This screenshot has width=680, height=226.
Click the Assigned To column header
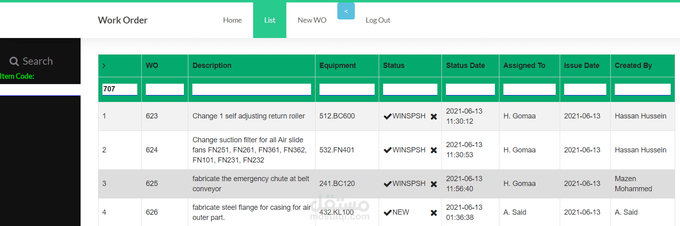[x=524, y=65]
